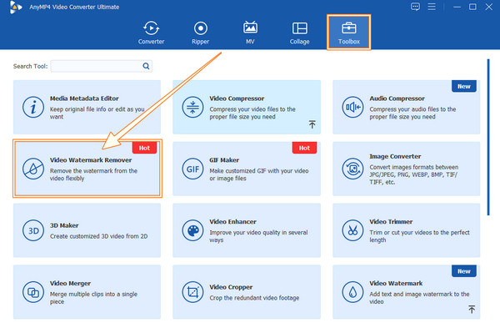500x323 pixels.
Task: Click 'Compress your audio files' description
Action: (x=412, y=113)
